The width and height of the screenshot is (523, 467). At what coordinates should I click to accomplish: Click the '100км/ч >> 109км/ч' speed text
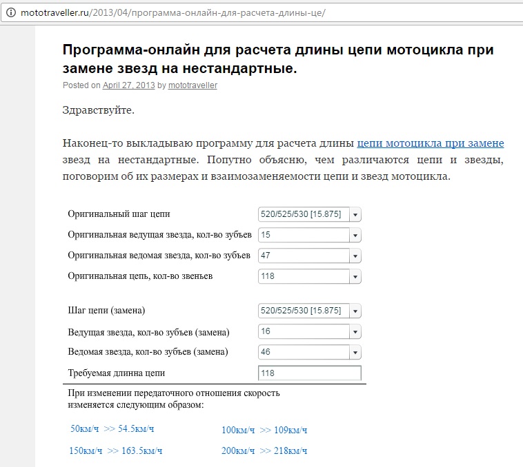pos(264,430)
